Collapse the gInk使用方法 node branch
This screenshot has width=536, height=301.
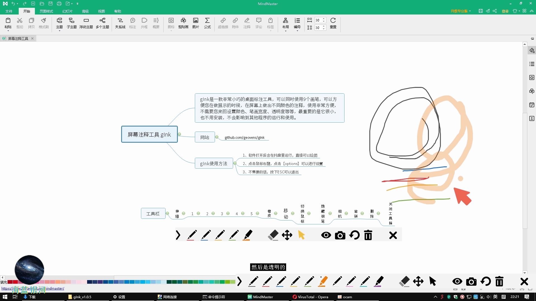point(235,163)
